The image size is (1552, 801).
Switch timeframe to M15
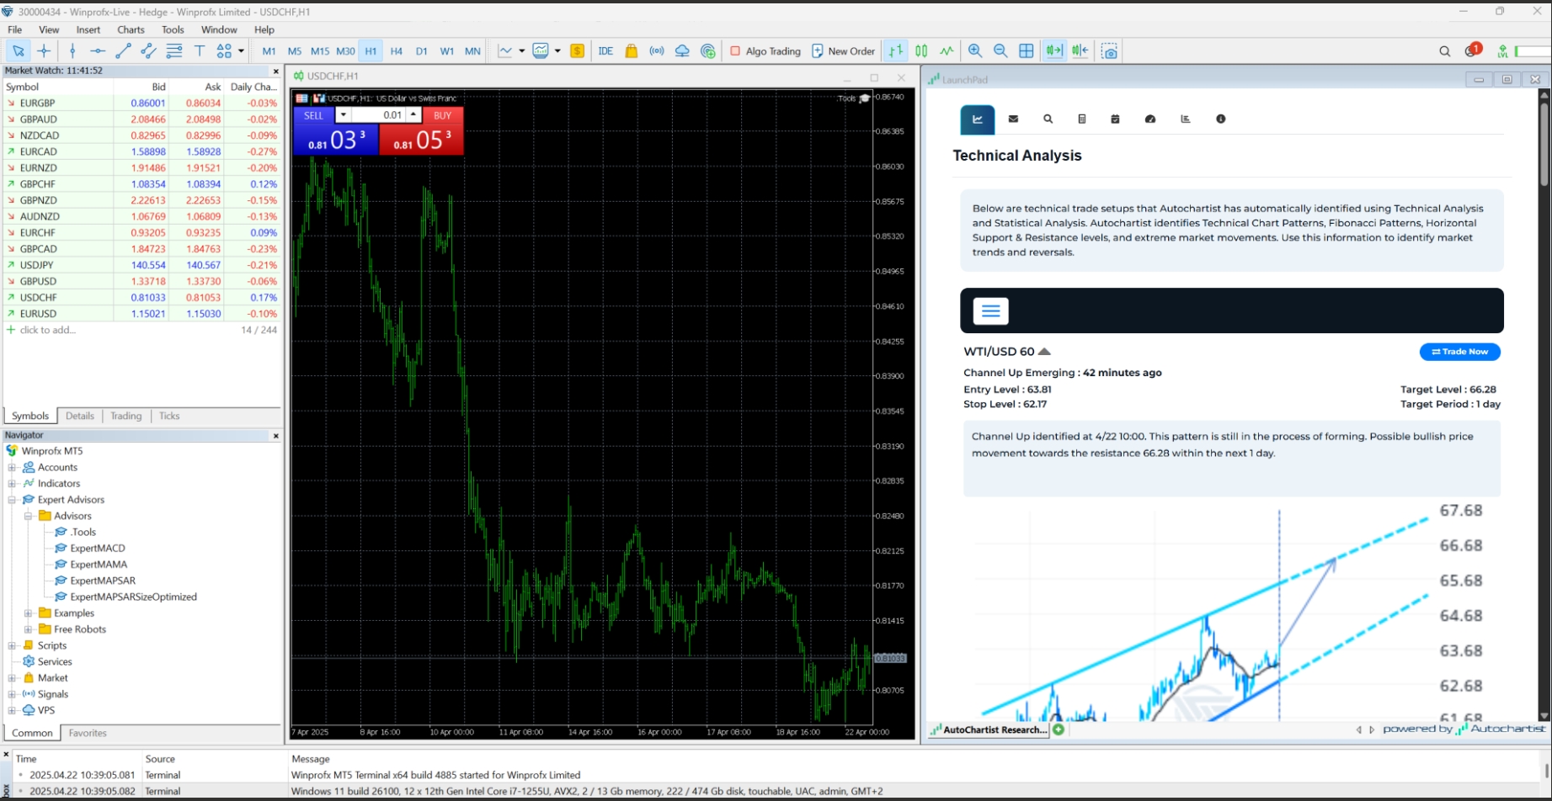coord(320,51)
